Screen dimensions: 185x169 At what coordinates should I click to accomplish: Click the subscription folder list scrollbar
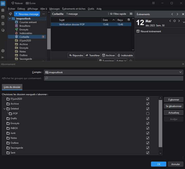click(161, 123)
